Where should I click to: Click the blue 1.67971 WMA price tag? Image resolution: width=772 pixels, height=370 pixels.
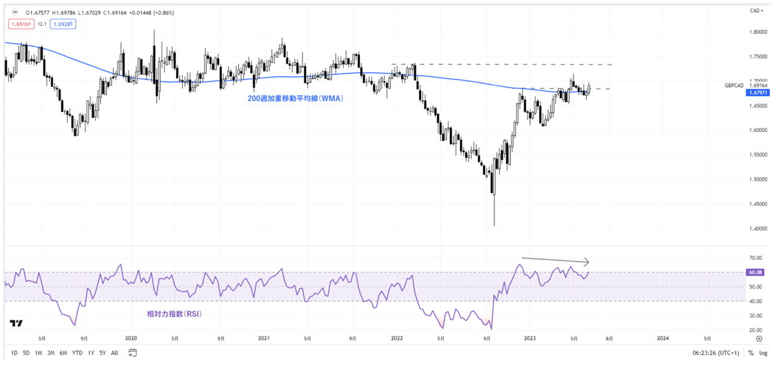point(757,92)
